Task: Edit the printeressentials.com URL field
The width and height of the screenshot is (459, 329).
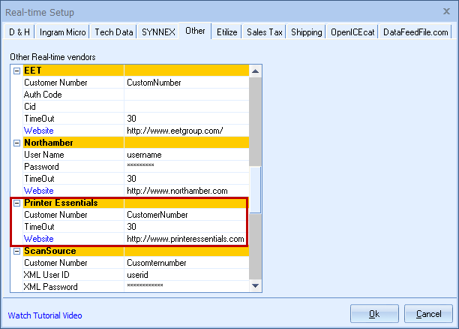Action: 187,239
